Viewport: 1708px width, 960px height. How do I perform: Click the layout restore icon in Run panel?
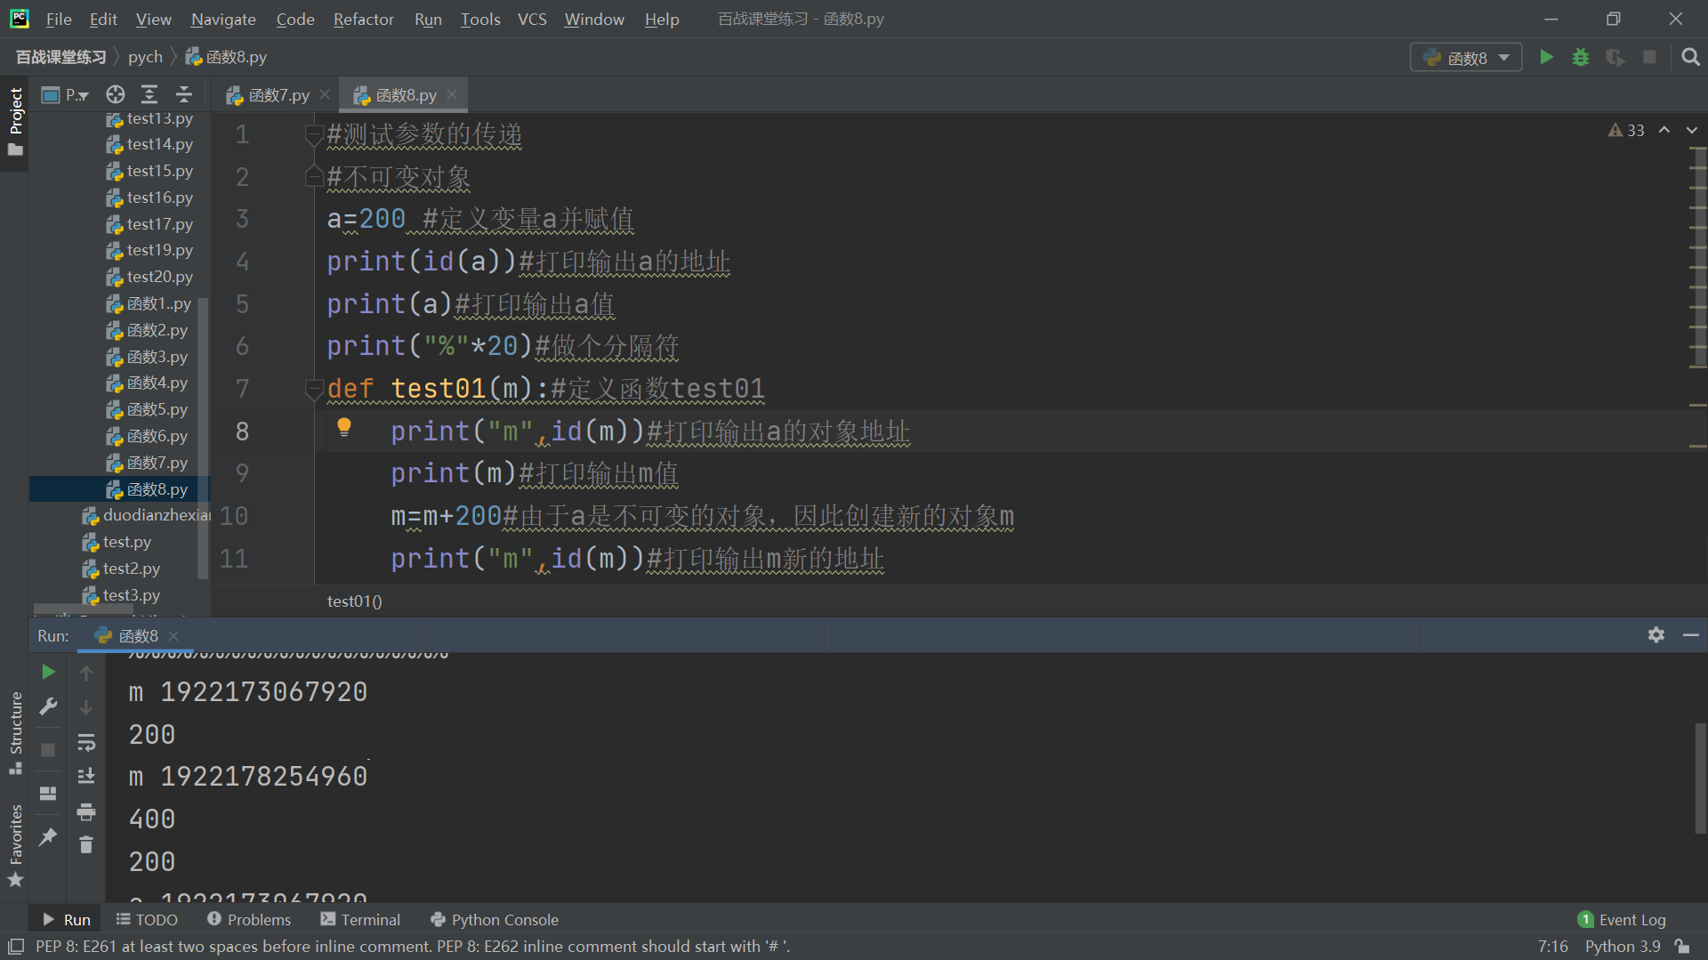(x=49, y=793)
